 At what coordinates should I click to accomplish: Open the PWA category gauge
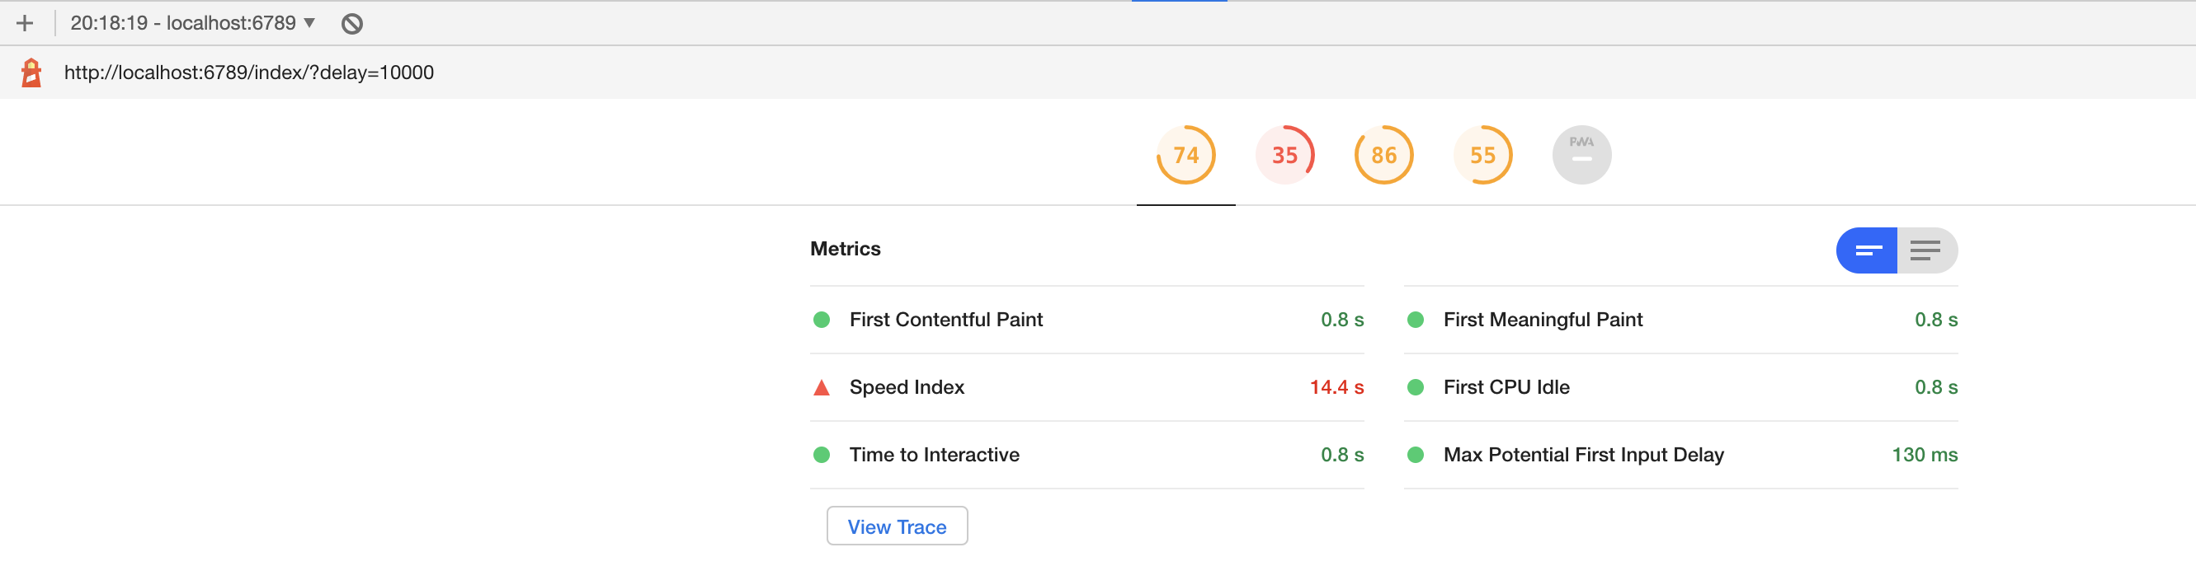pos(1581,155)
